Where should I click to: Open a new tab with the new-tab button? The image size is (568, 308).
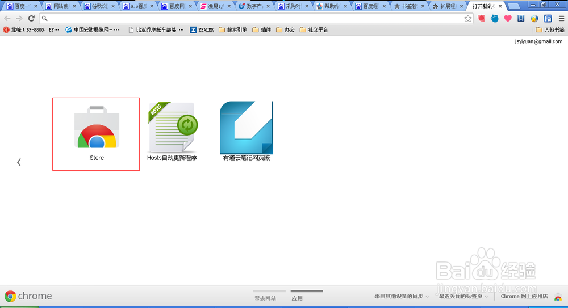click(x=513, y=6)
